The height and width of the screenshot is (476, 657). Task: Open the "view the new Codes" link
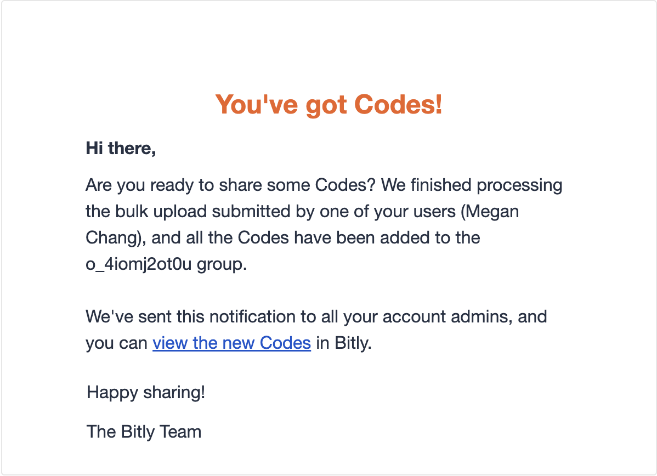[232, 343]
